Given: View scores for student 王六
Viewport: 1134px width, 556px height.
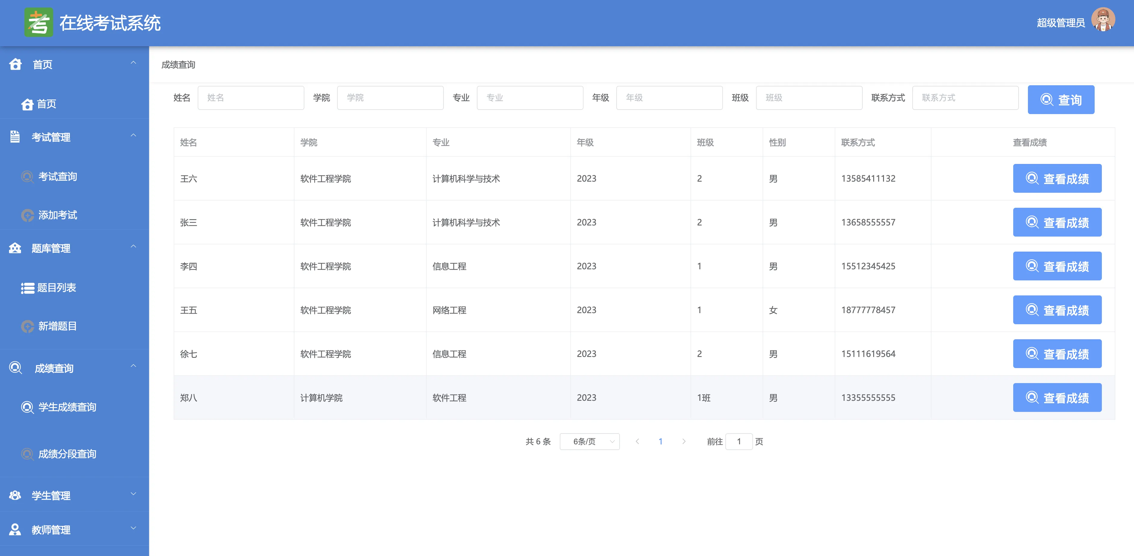Looking at the screenshot, I should [x=1056, y=179].
